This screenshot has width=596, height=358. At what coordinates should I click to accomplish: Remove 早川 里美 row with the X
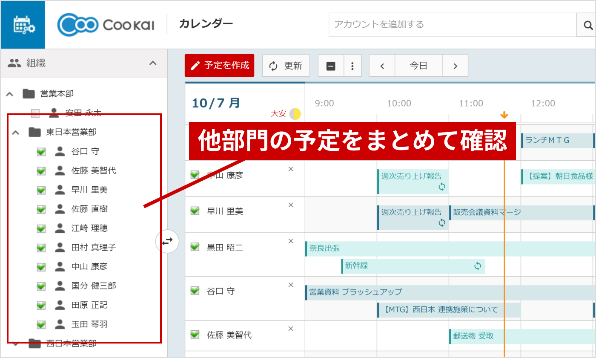tap(291, 205)
